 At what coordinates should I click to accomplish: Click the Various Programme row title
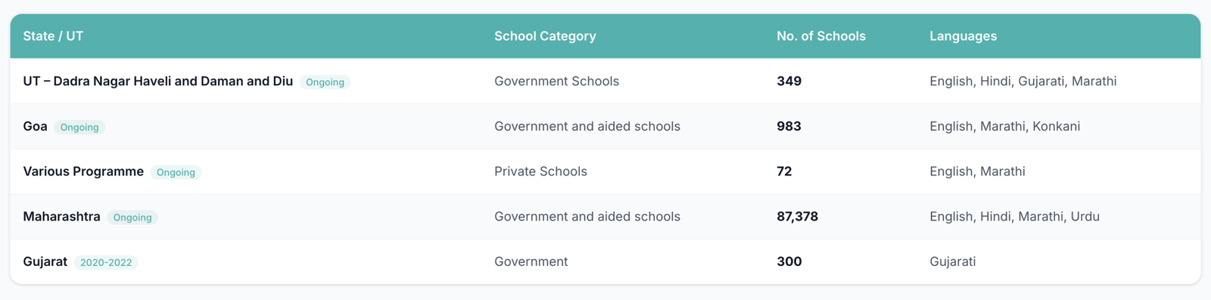point(83,172)
